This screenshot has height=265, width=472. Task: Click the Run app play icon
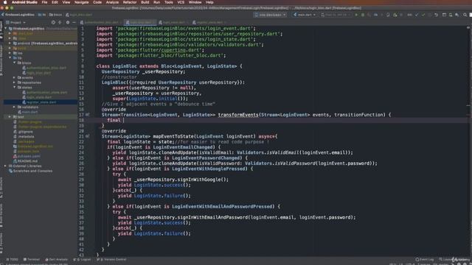pos(356,15)
